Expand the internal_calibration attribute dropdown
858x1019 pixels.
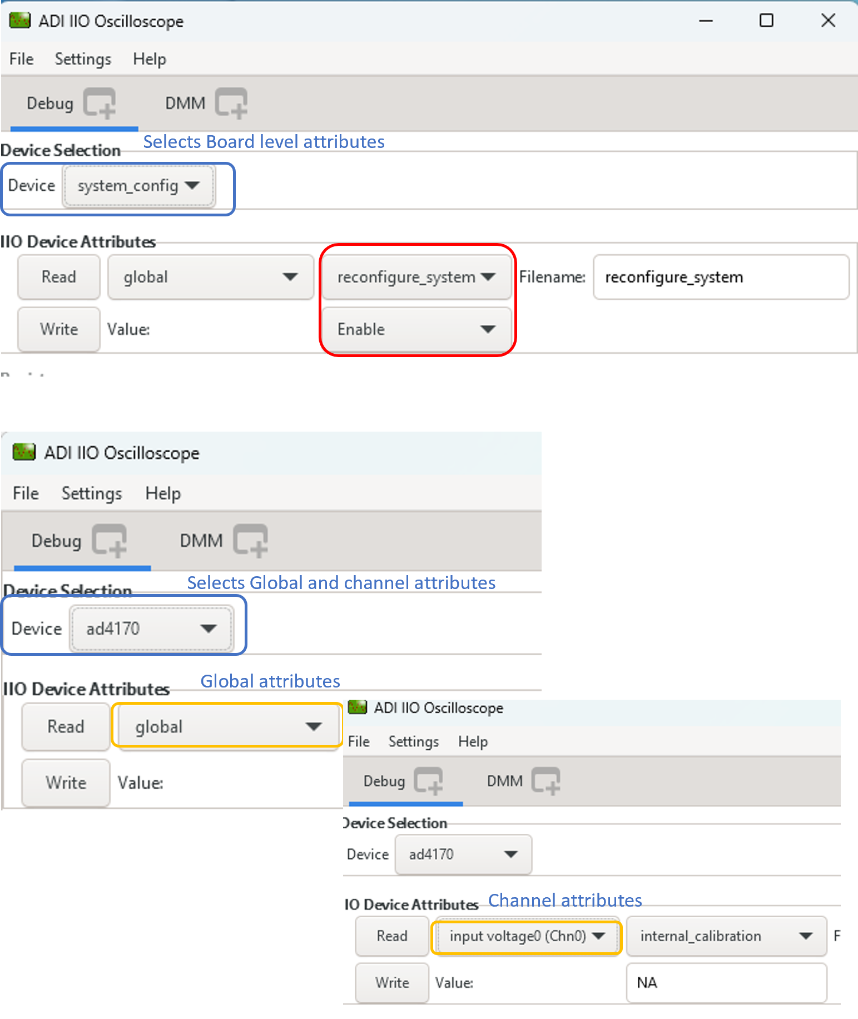(726, 936)
